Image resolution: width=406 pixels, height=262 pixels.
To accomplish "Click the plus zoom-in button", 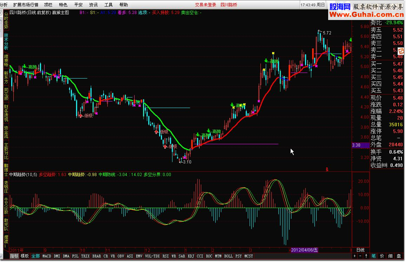I will coord(354,256).
